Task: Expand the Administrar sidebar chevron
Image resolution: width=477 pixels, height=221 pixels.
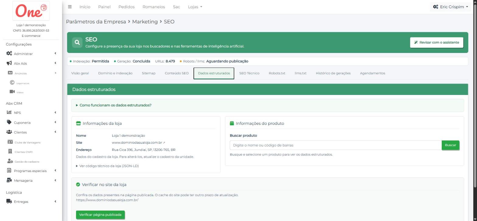Action: point(55,53)
